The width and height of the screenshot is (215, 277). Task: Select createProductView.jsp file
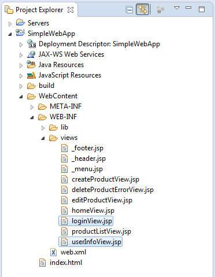coord(100,179)
